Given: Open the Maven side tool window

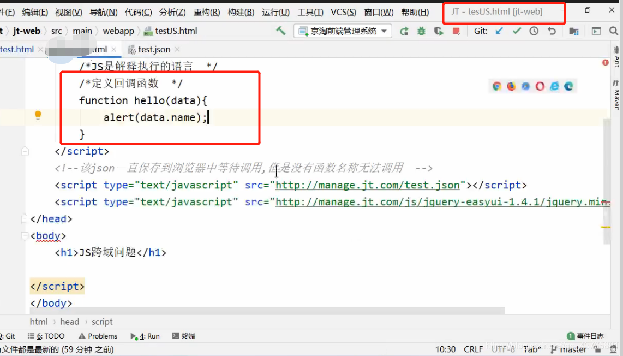Looking at the screenshot, I should (x=616, y=96).
